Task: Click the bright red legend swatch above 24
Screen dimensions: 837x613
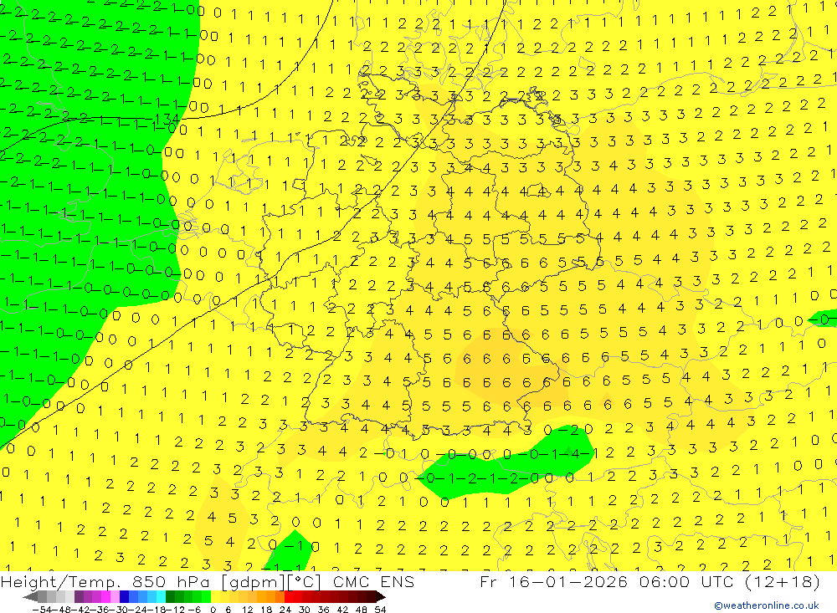Action: click(x=289, y=596)
